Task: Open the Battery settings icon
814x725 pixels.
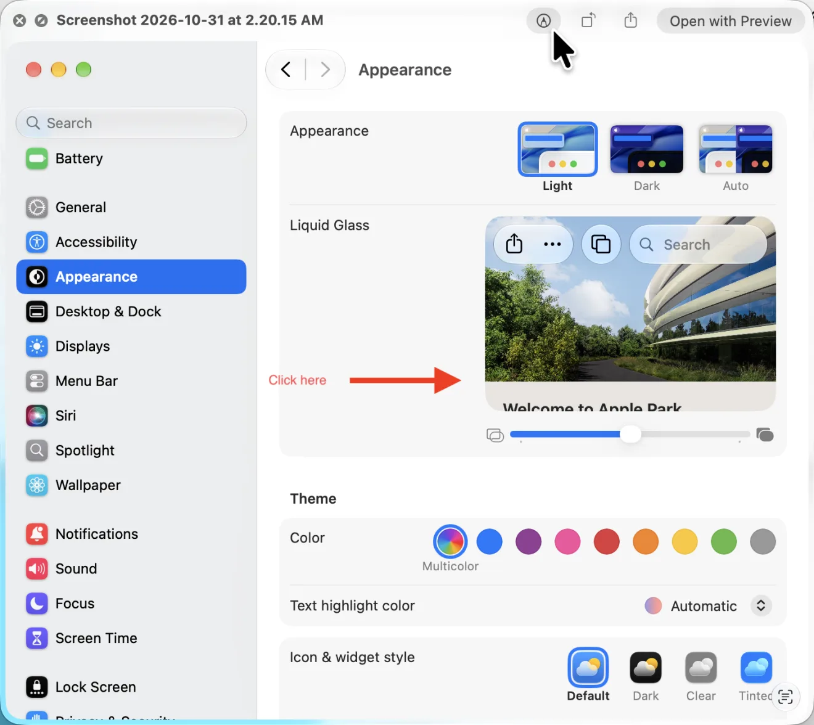Action: tap(37, 158)
